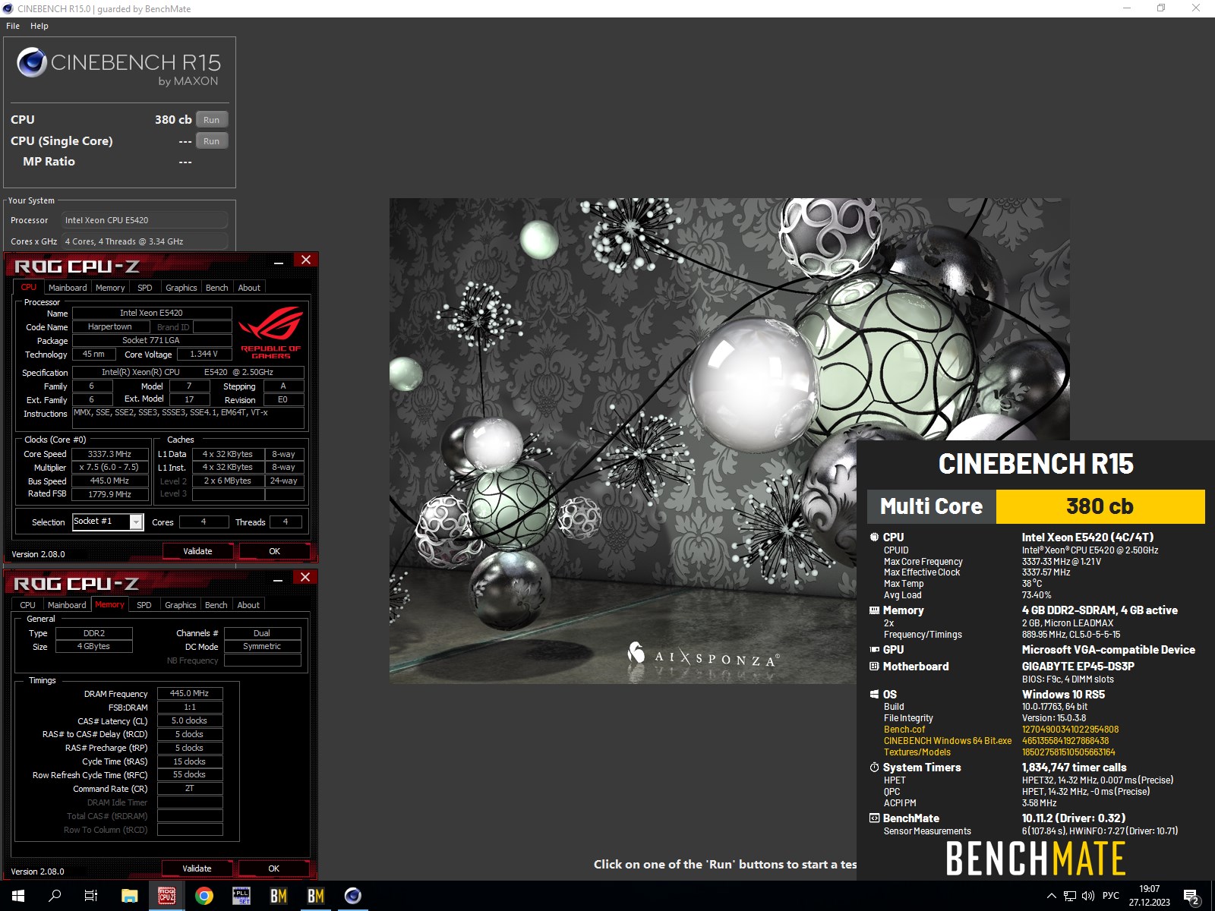
Task: Click the Core Voltage value 1.344 V
Action: (204, 354)
